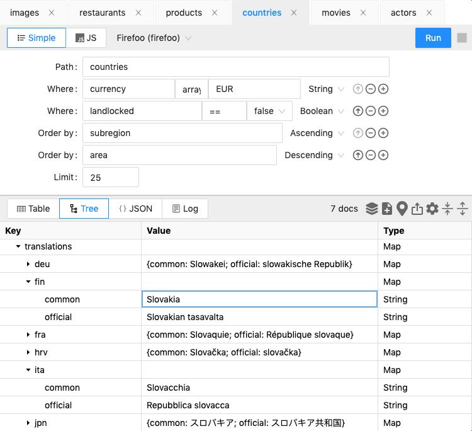Click the area order by input
Viewport: 472px width, 431px height.
point(180,155)
